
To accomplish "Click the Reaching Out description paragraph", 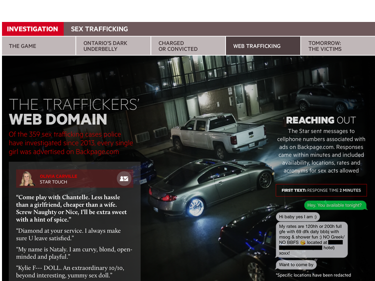I will coord(321,151).
